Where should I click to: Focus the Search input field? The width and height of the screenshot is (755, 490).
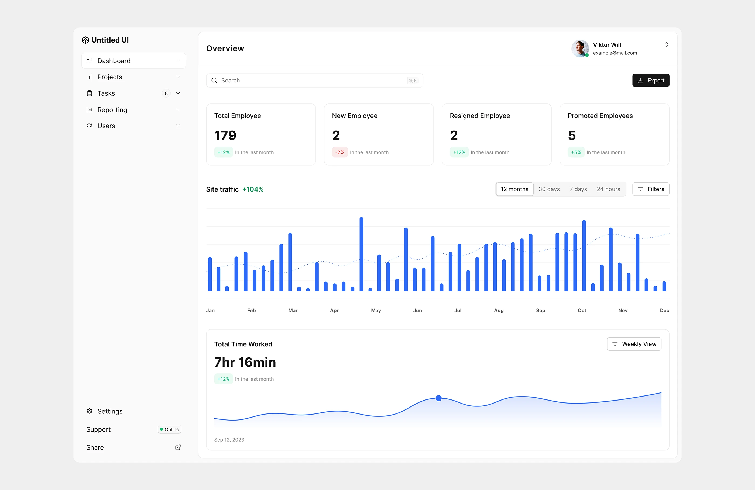(314, 81)
